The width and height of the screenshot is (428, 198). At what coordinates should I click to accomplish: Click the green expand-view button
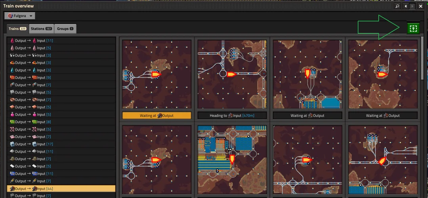pos(413,28)
